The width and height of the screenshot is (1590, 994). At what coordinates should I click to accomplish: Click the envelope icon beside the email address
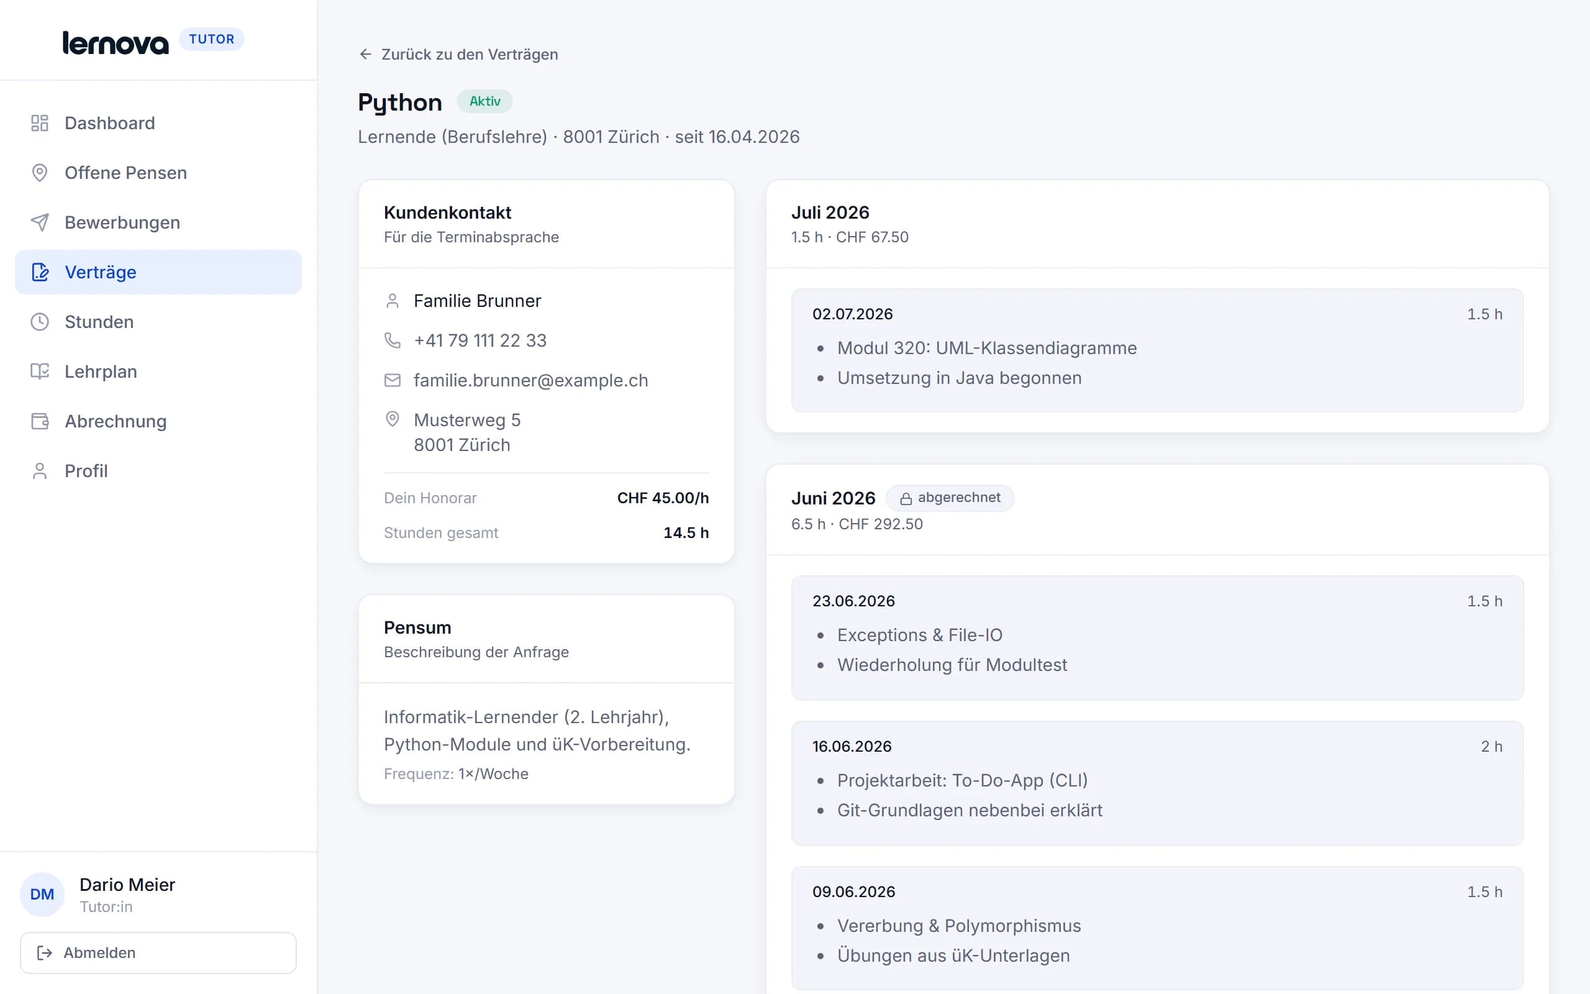(x=393, y=380)
